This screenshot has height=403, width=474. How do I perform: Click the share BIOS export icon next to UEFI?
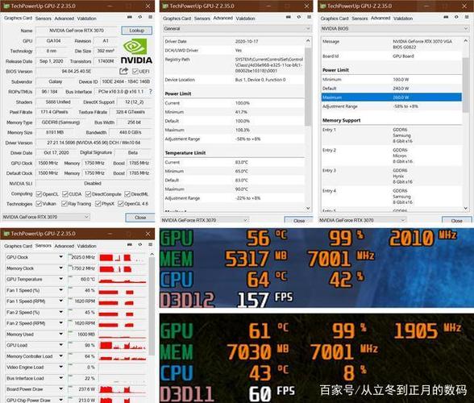[x=123, y=71]
